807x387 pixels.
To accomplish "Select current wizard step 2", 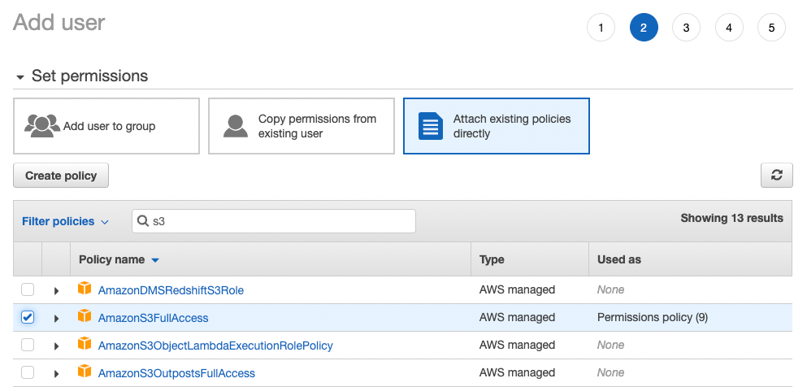I will (x=644, y=28).
